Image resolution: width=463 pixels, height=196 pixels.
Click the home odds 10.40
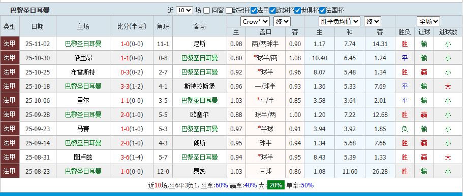tap(320, 58)
